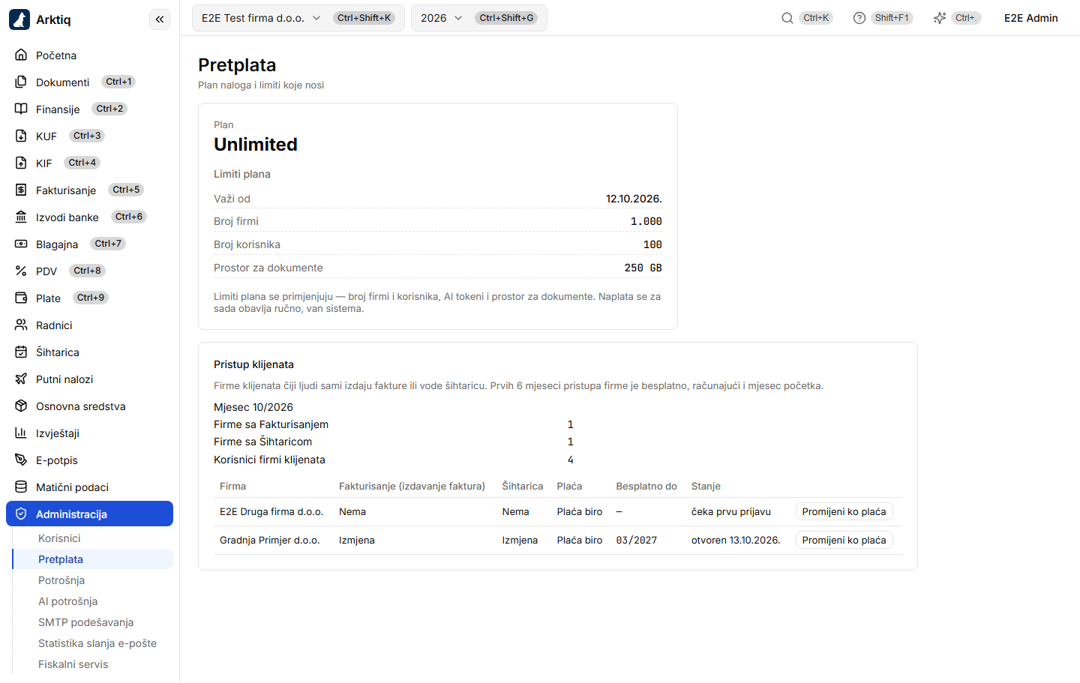The height and width of the screenshot is (683, 1080).
Task: Open the 2026 year selector dropdown
Action: click(x=479, y=18)
